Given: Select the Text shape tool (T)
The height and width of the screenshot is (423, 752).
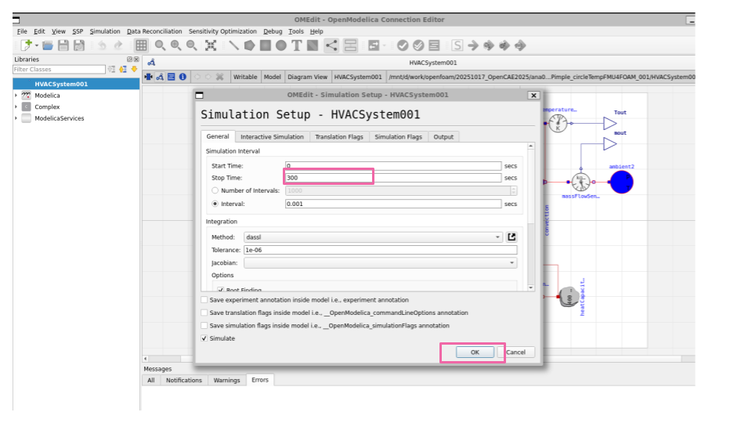Looking at the screenshot, I should click(297, 45).
